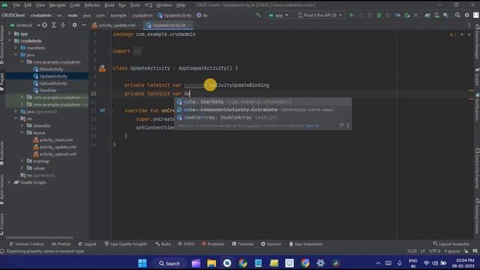The height and width of the screenshot is (270, 480).
Task: Click Project panel horizontal scrollbar
Action: (39, 238)
